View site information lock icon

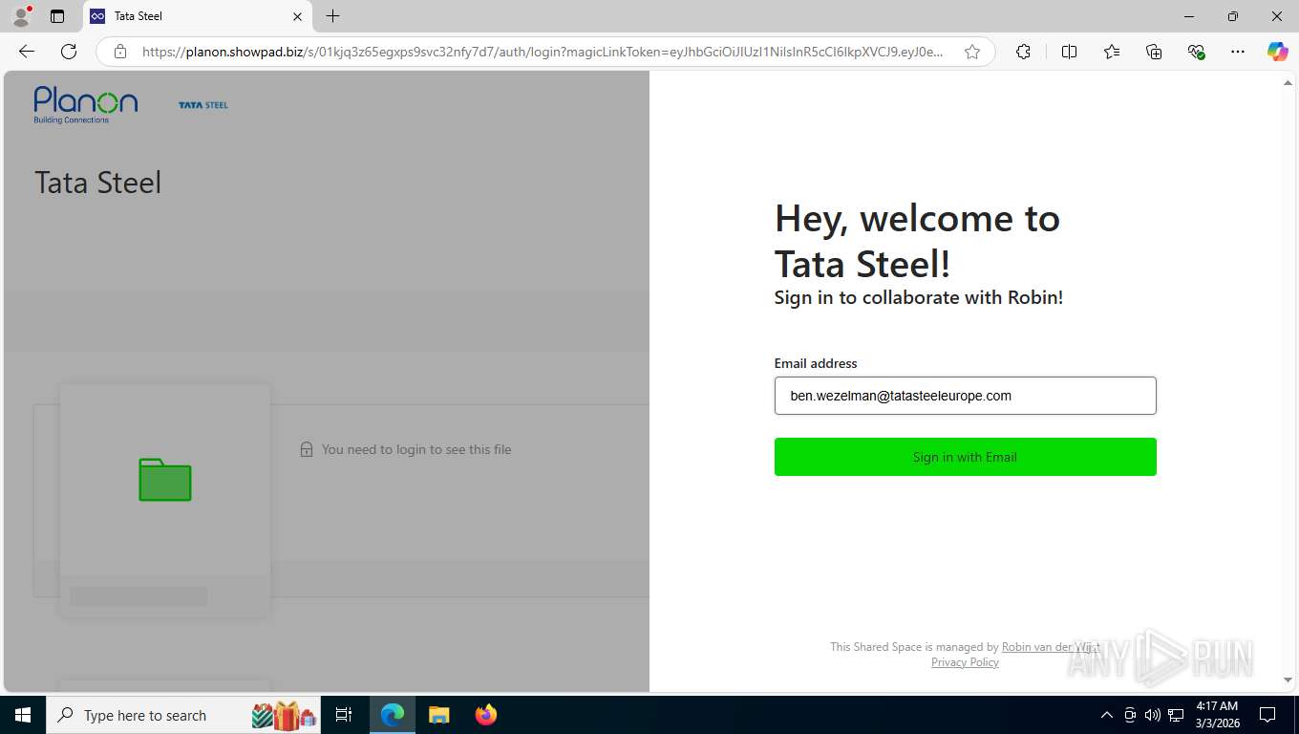coord(120,52)
